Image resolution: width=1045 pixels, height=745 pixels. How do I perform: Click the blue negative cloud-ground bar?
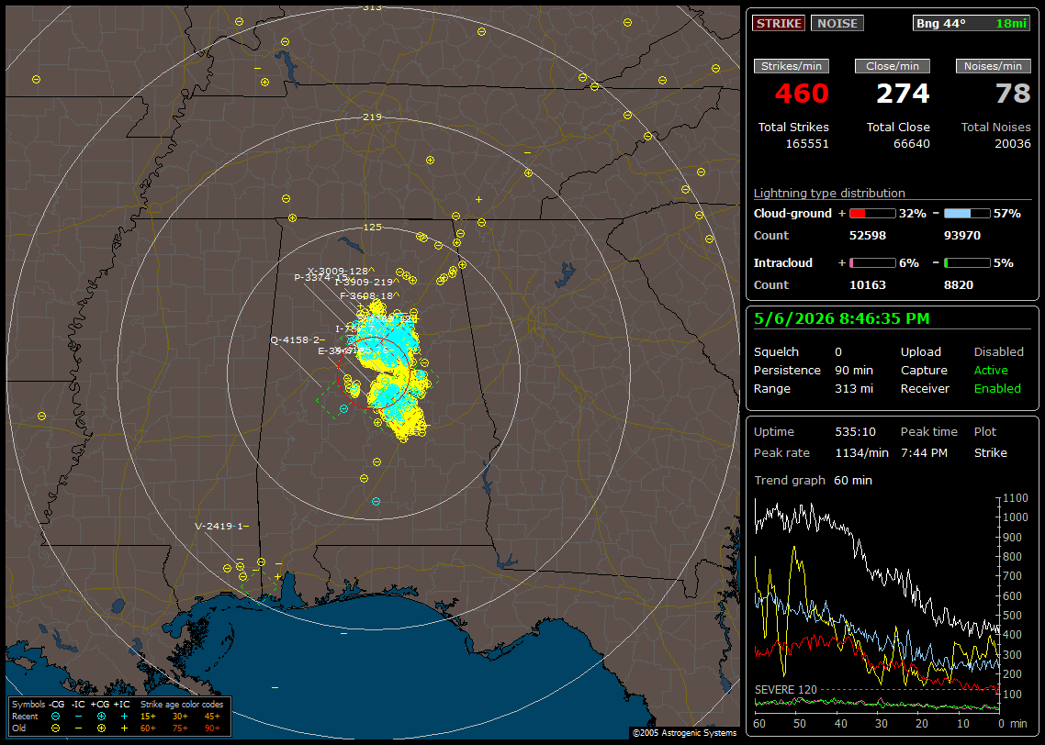[x=967, y=214]
